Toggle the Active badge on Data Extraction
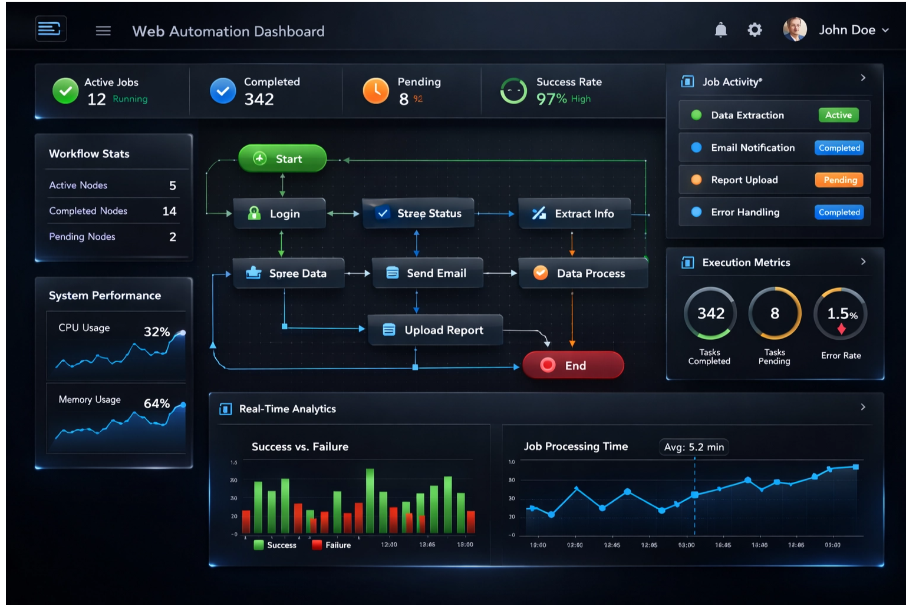Image resolution: width=906 pixels, height=606 pixels. coord(838,115)
